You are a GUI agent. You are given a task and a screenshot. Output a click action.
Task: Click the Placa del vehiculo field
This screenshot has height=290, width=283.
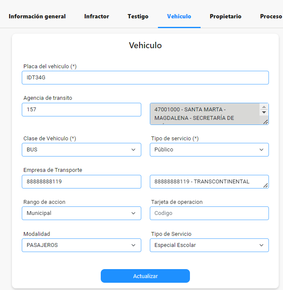tap(145, 78)
